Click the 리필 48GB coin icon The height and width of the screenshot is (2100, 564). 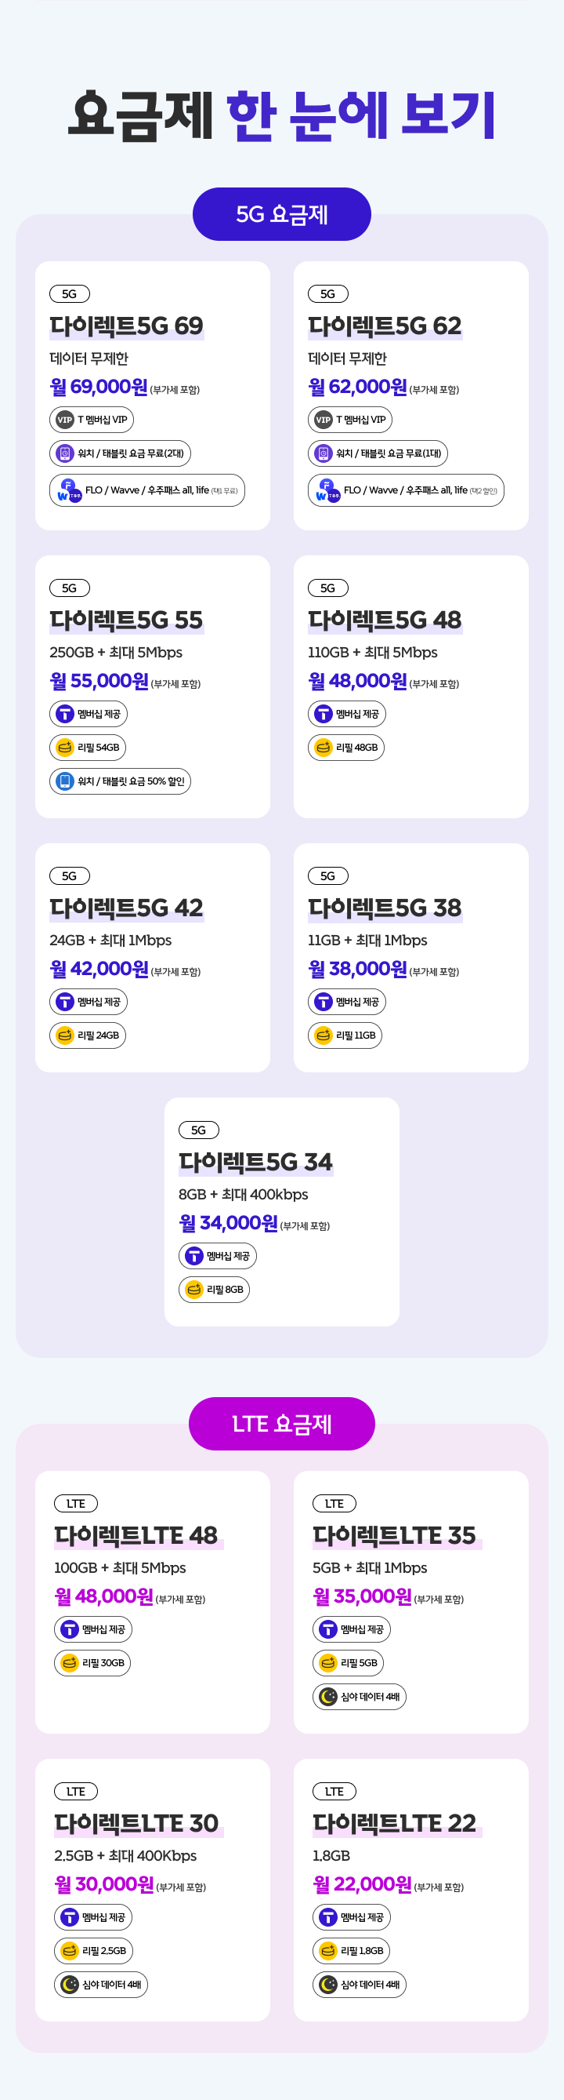323,748
